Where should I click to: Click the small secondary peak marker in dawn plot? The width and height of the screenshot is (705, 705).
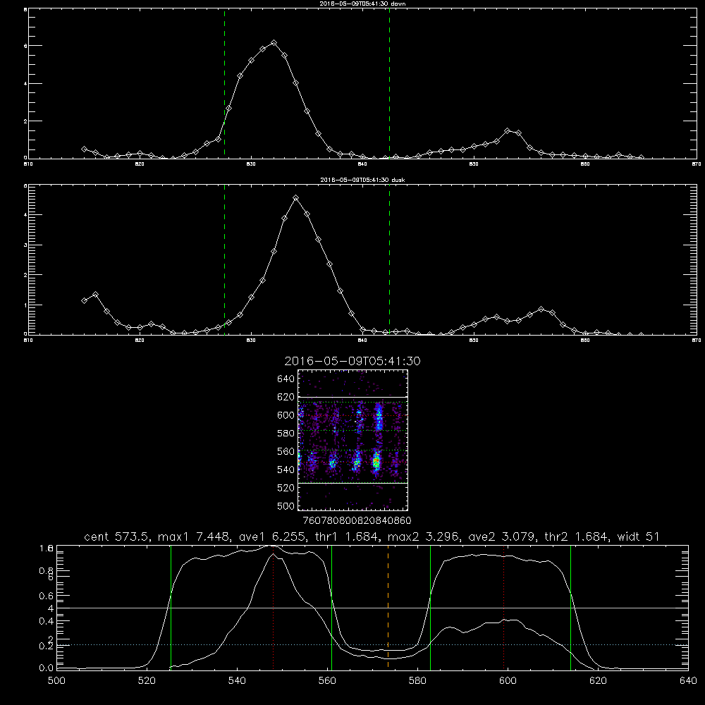pos(508,131)
